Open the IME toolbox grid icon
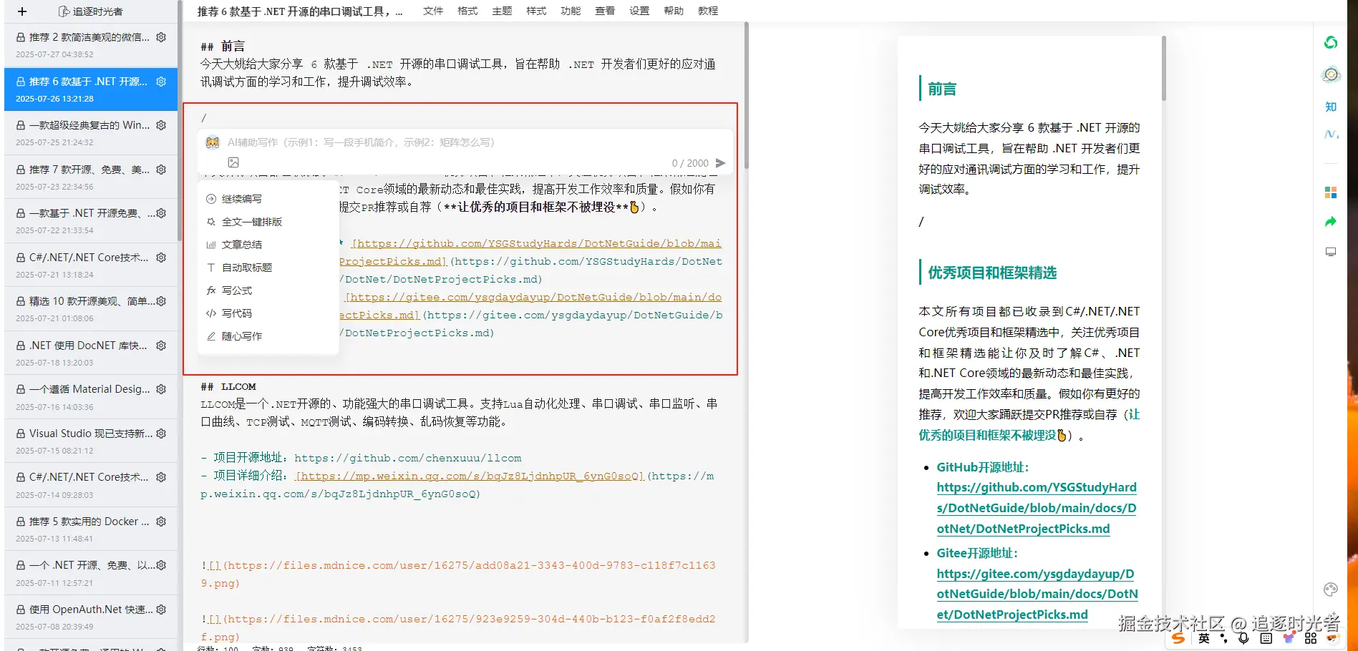 [1311, 638]
